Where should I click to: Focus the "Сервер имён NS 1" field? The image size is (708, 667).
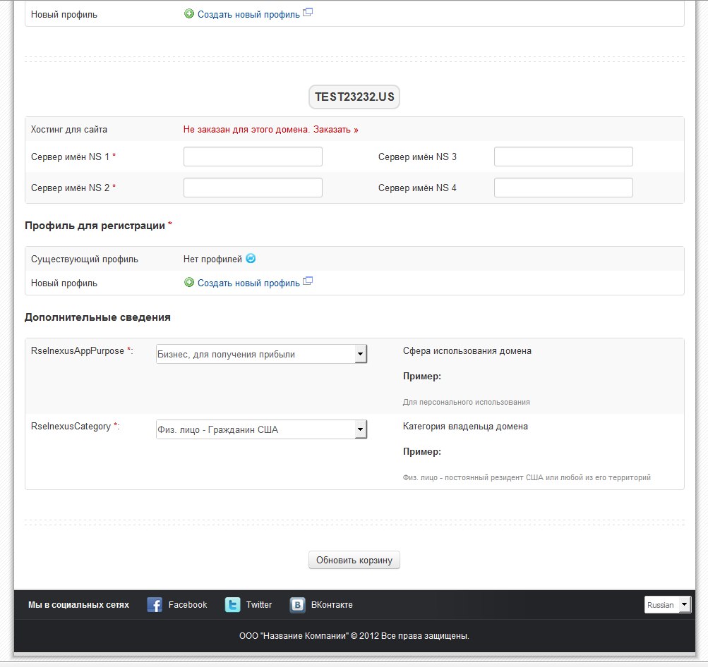(253, 157)
